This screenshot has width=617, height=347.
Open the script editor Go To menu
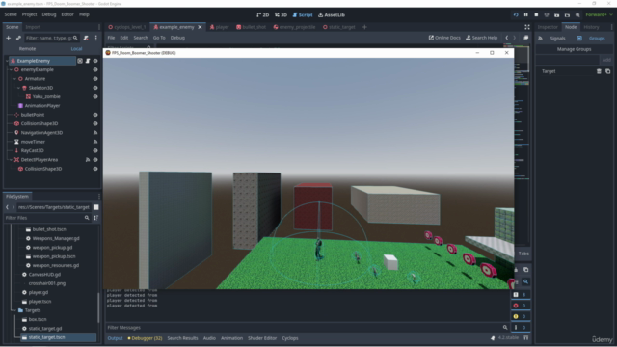click(159, 38)
